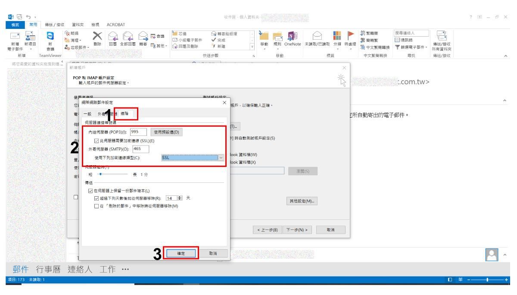Click the 確定 button to confirm settings

point(181,254)
